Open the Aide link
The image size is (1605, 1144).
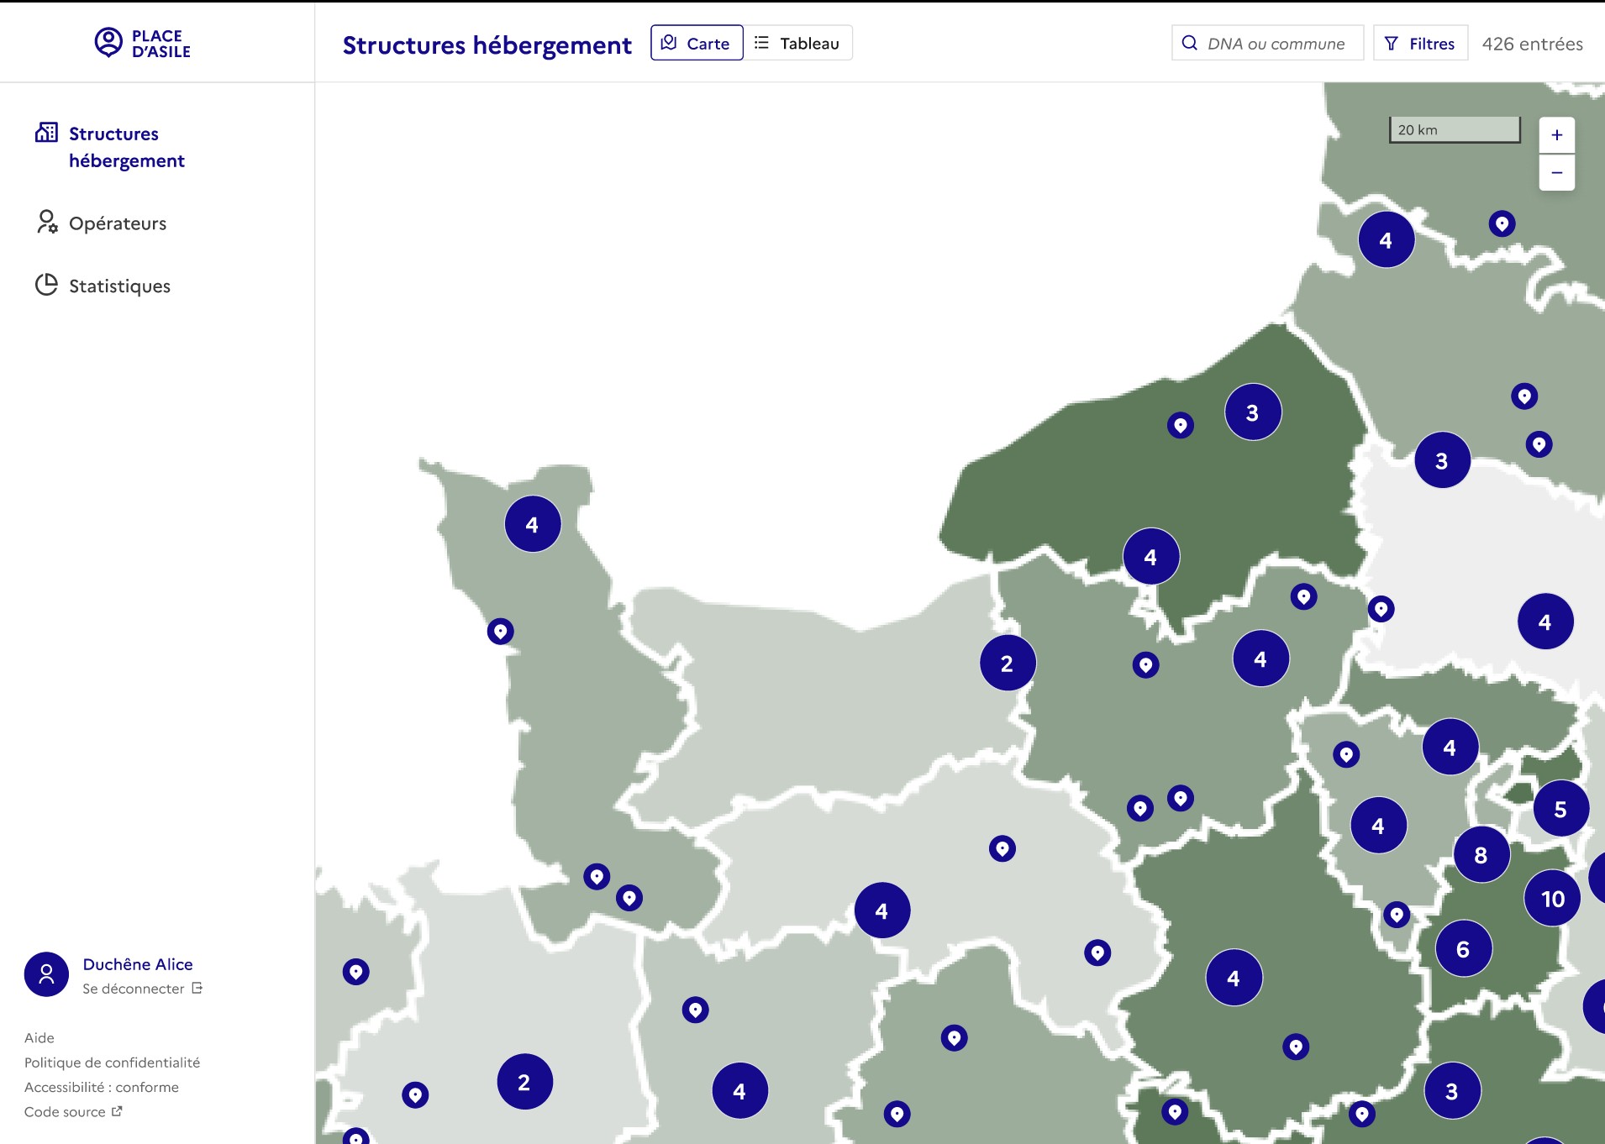point(39,1038)
